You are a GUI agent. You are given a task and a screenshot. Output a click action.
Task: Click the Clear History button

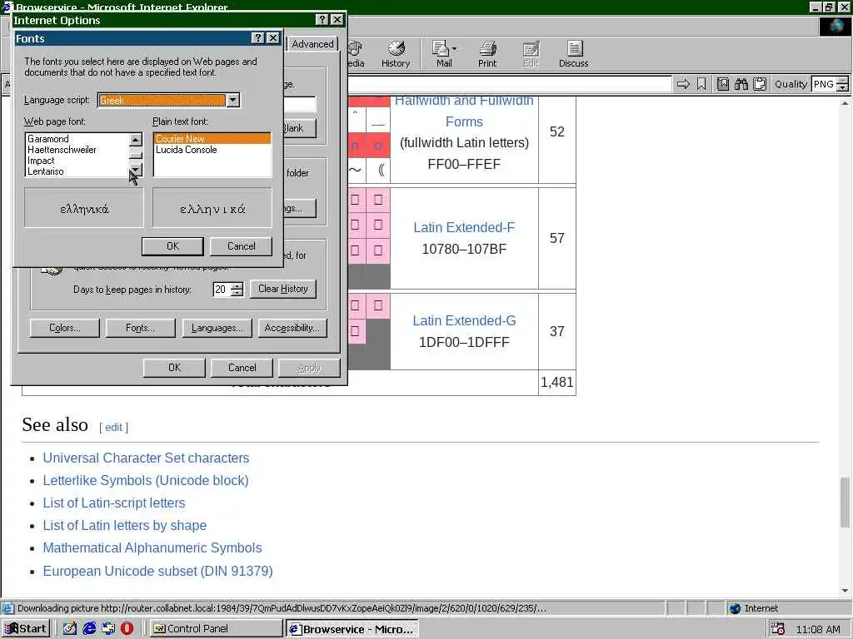[283, 289]
